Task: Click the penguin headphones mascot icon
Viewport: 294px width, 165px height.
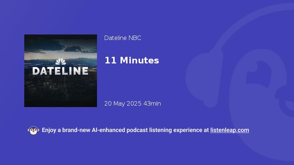Action: coord(33,131)
